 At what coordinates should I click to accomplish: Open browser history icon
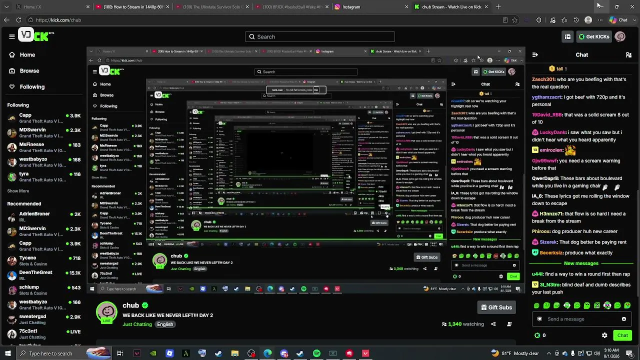coord(576,20)
